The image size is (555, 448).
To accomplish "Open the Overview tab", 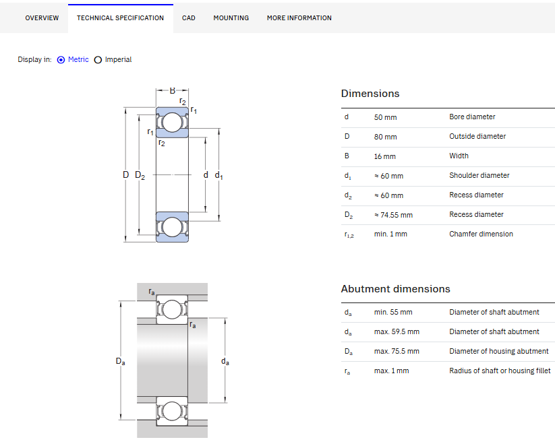I will [42, 18].
